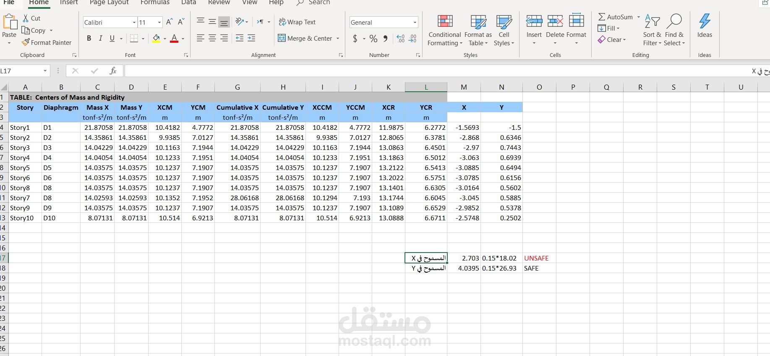The image size is (770, 356).
Task: Open the Page Layout tab
Action: (109, 3)
